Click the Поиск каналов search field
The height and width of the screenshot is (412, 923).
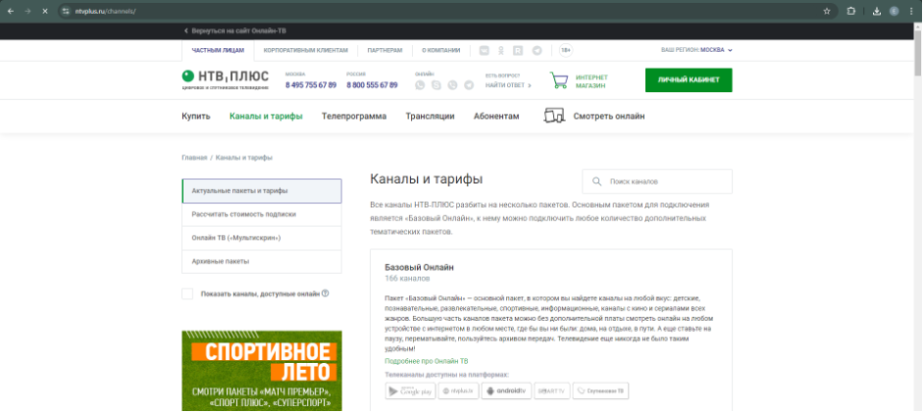[657, 181]
